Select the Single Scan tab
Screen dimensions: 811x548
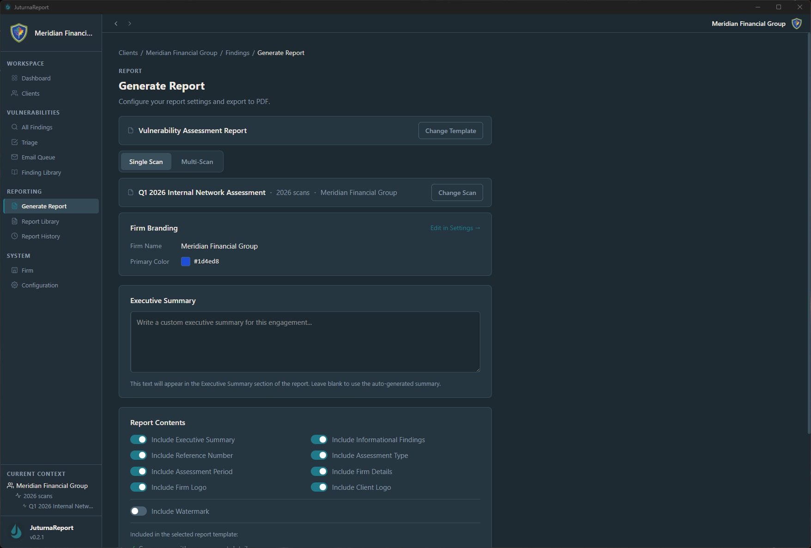(146, 161)
